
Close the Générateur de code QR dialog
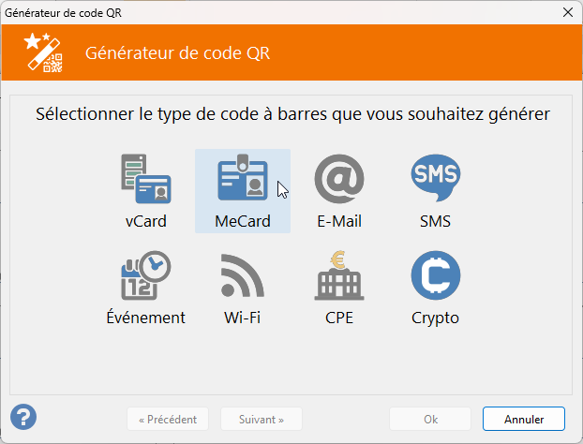point(567,12)
